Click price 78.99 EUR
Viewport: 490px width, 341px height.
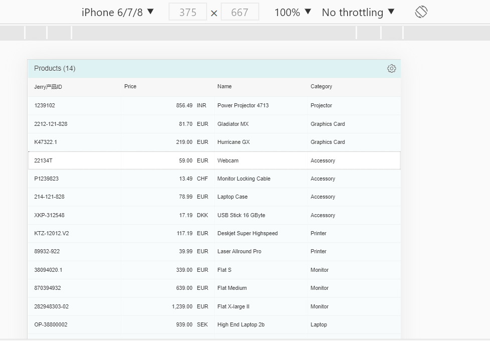(194, 197)
